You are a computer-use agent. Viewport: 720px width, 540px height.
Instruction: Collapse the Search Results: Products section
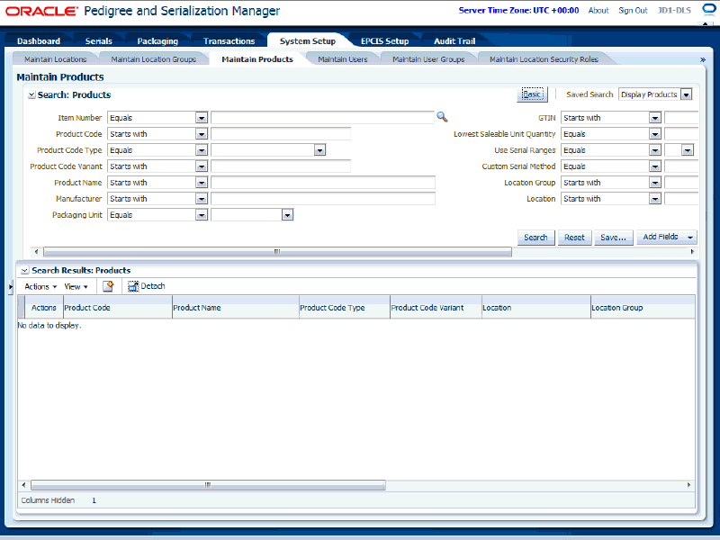click(x=25, y=271)
